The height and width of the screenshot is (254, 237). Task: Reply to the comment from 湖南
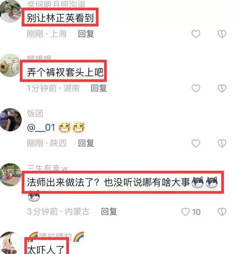pos(99,88)
